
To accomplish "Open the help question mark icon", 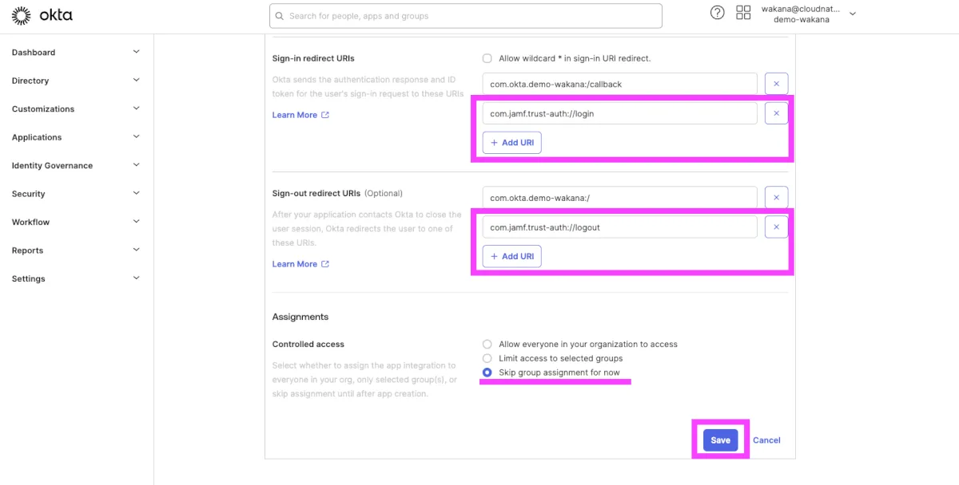I will tap(718, 13).
